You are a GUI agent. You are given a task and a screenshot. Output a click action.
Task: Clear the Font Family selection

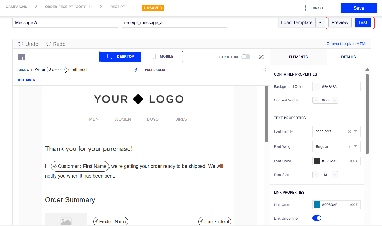[x=349, y=131]
